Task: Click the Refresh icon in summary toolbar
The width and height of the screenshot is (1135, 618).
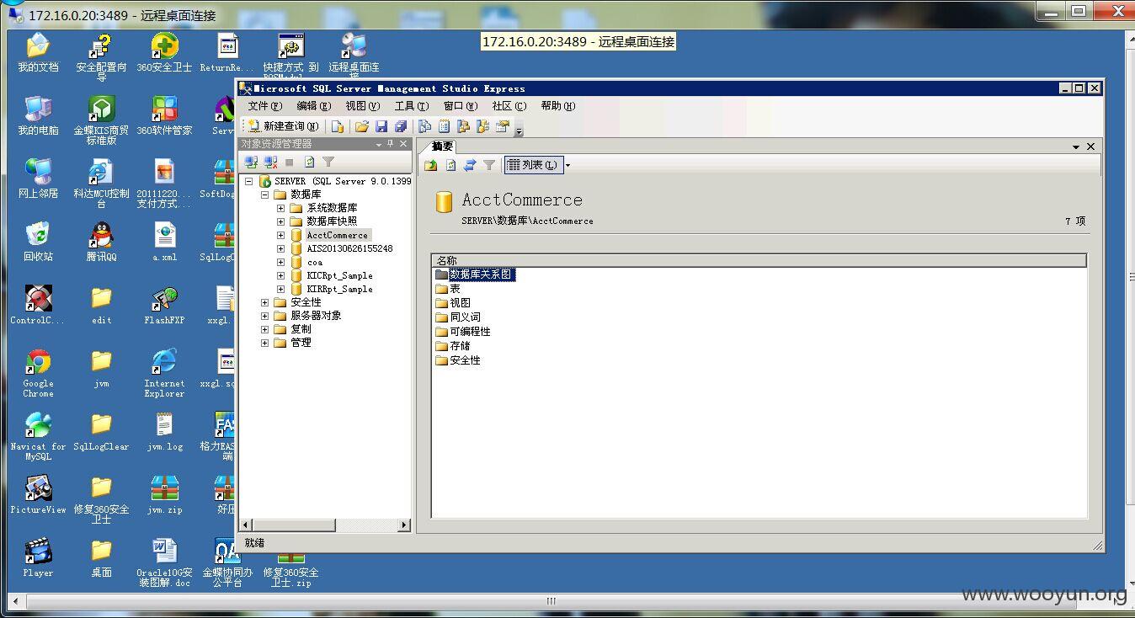Action: (450, 165)
